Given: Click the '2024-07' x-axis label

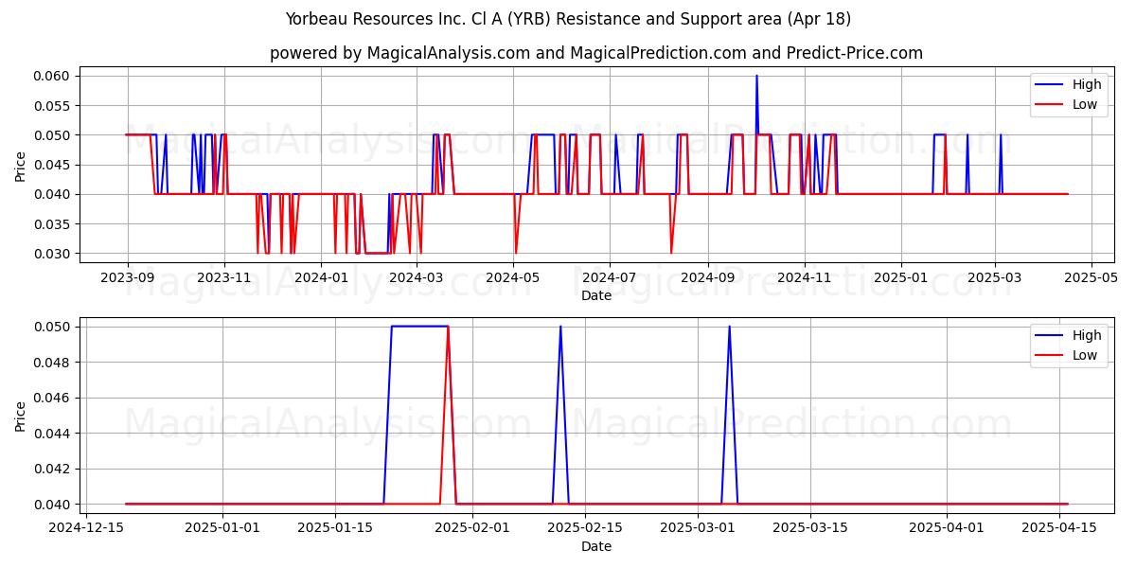Looking at the screenshot, I should (609, 278).
